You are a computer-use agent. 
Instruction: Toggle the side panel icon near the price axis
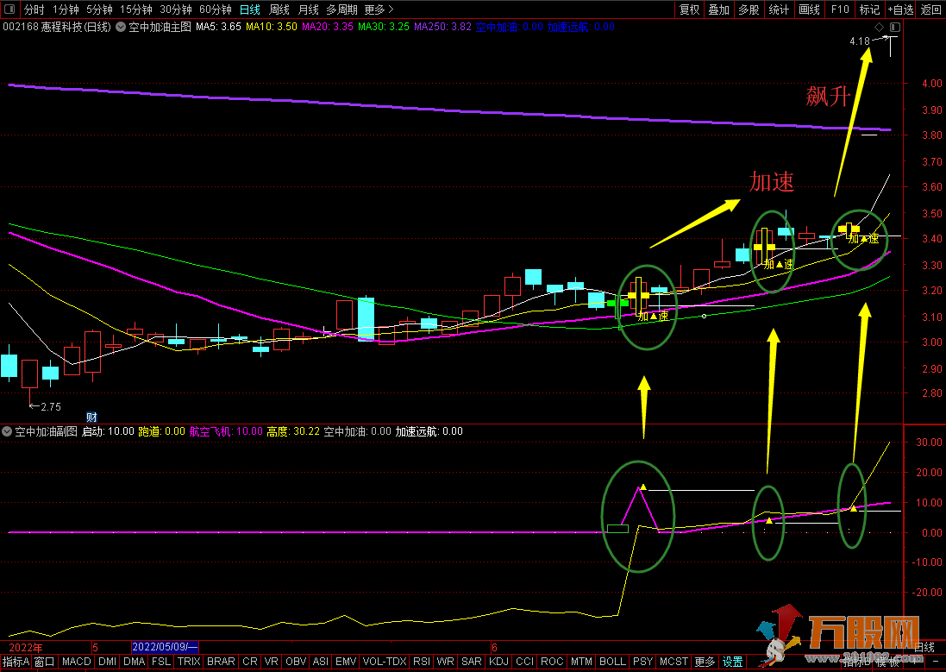(895, 27)
